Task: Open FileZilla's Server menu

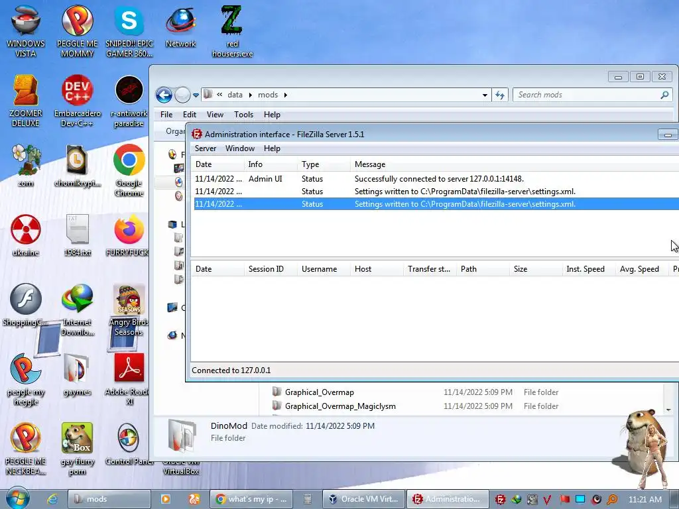Action: point(206,148)
